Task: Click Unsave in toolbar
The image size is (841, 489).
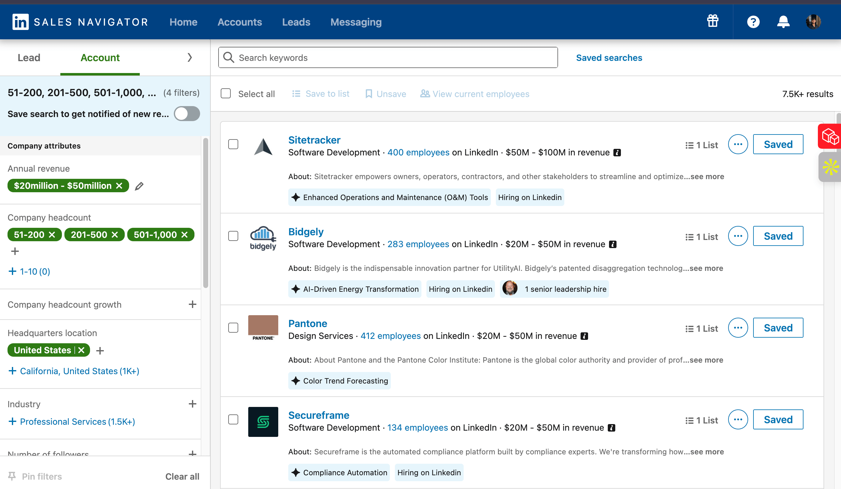Action: (x=385, y=94)
